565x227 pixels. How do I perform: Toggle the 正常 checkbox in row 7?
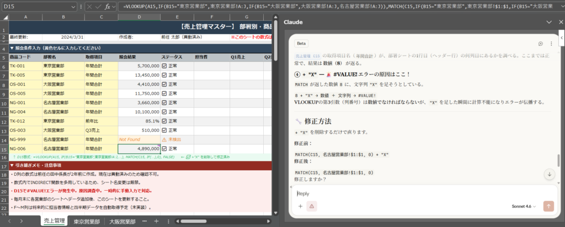(x=164, y=75)
